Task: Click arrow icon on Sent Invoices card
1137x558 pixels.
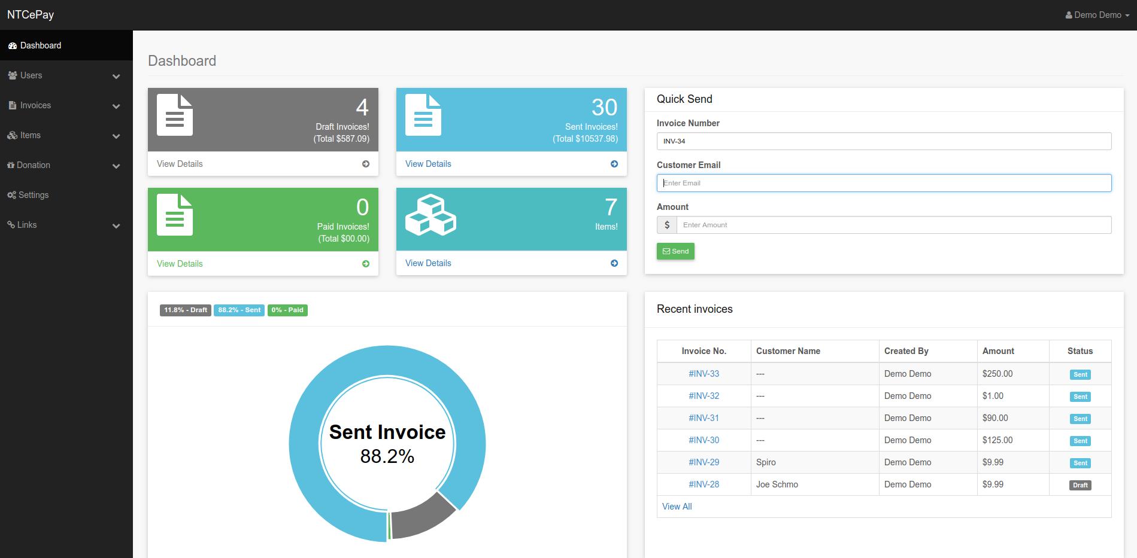Action: point(614,164)
